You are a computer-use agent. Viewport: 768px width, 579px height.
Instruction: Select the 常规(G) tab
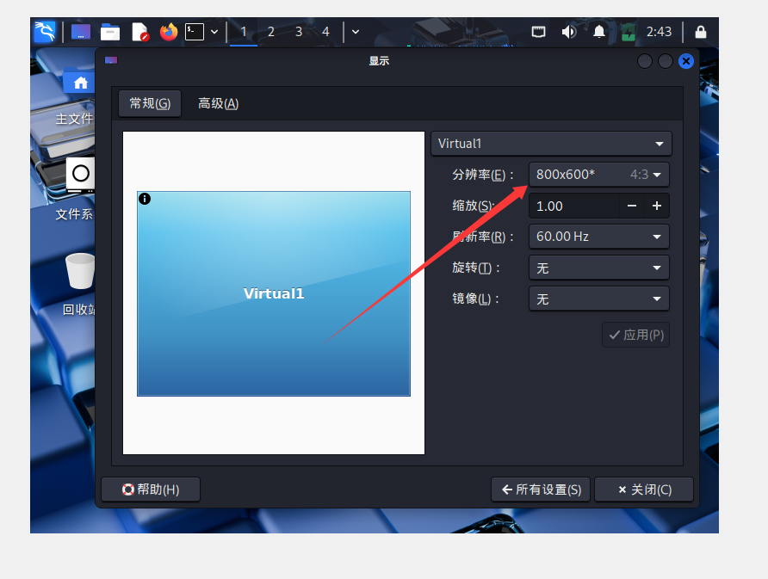click(x=150, y=103)
